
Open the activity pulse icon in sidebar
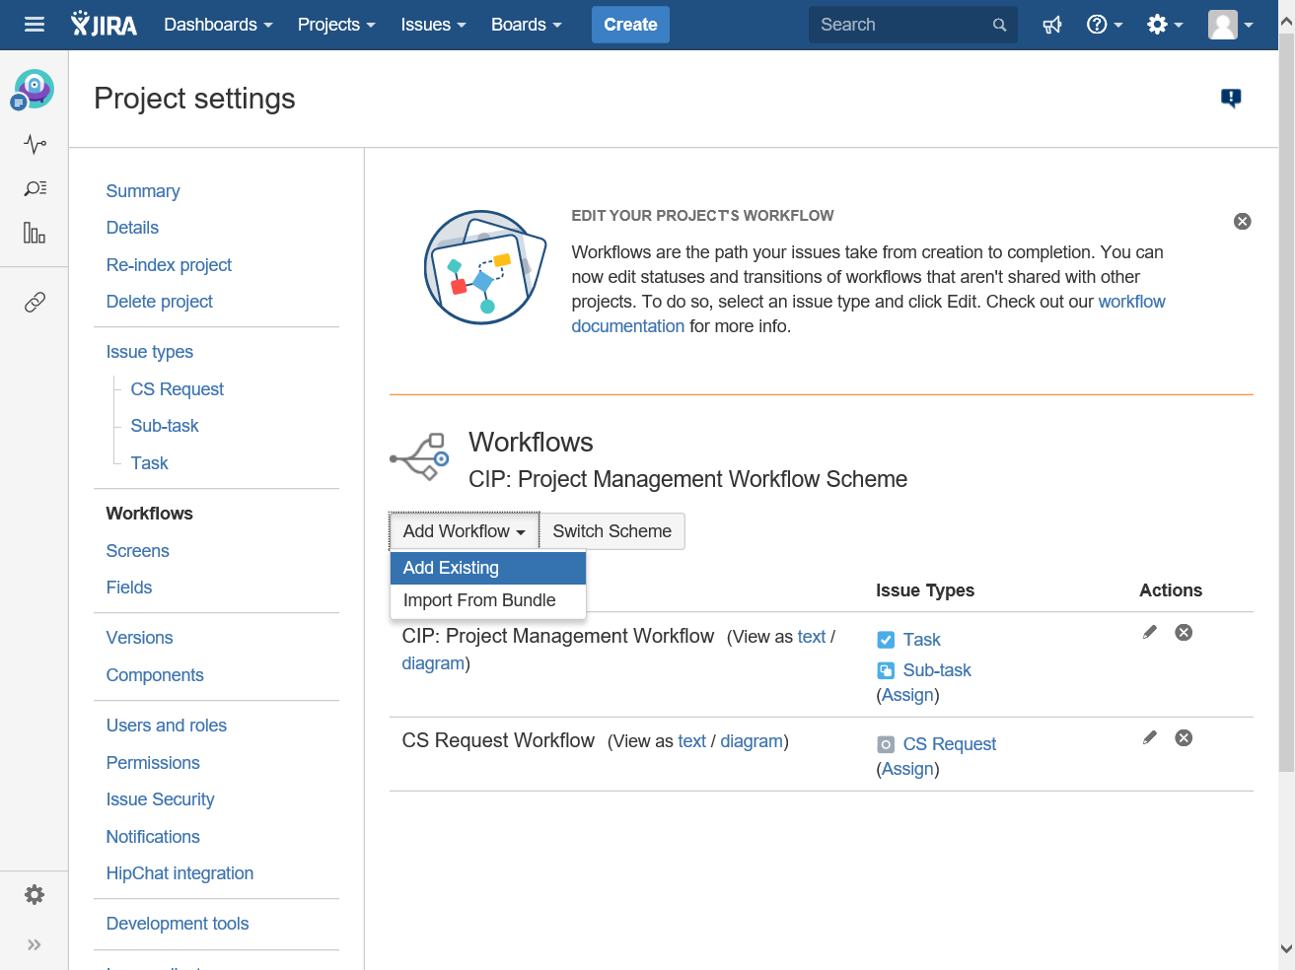coord(35,144)
